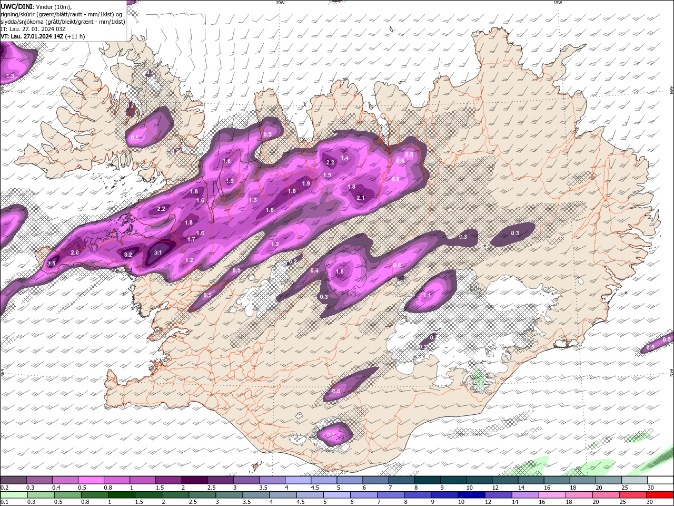Select dark teal upper legend swatch labeled 8
674x506 pixels.
[x=428, y=480]
